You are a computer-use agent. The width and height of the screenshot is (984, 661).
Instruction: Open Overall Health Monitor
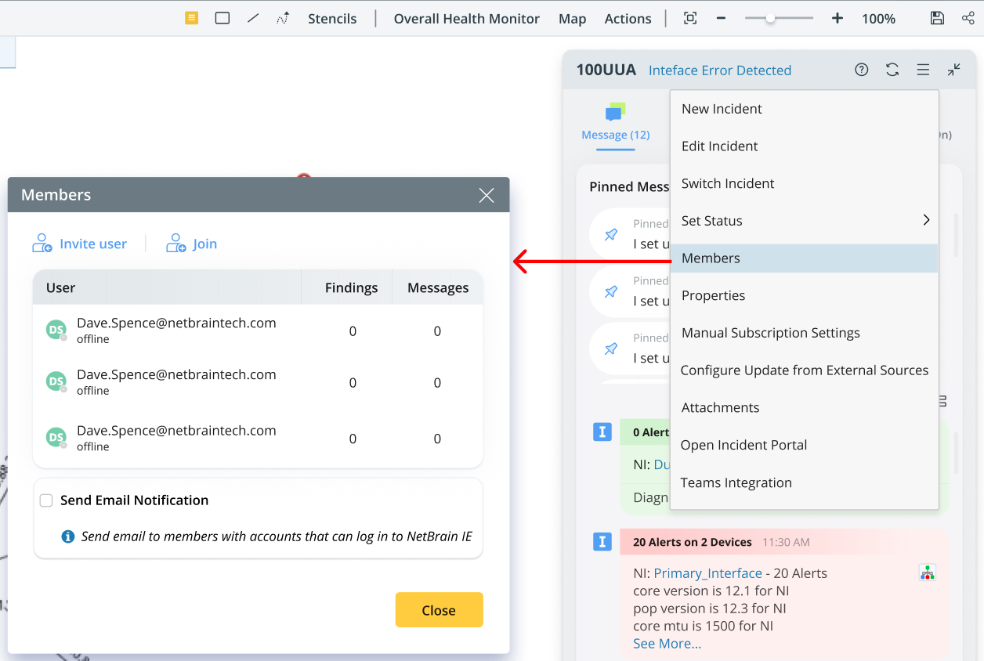[x=467, y=19]
